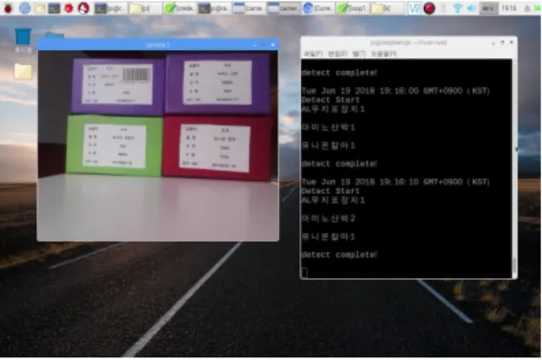Open the File Manager launcher in taskbar

point(39,8)
